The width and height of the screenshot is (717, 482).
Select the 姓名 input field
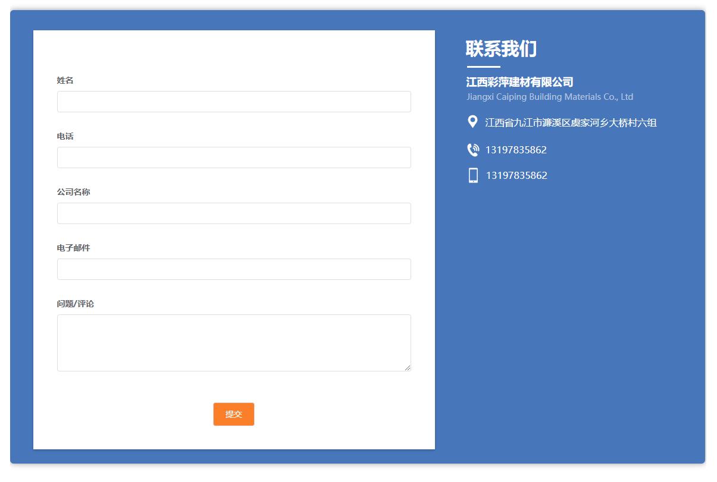tap(233, 101)
